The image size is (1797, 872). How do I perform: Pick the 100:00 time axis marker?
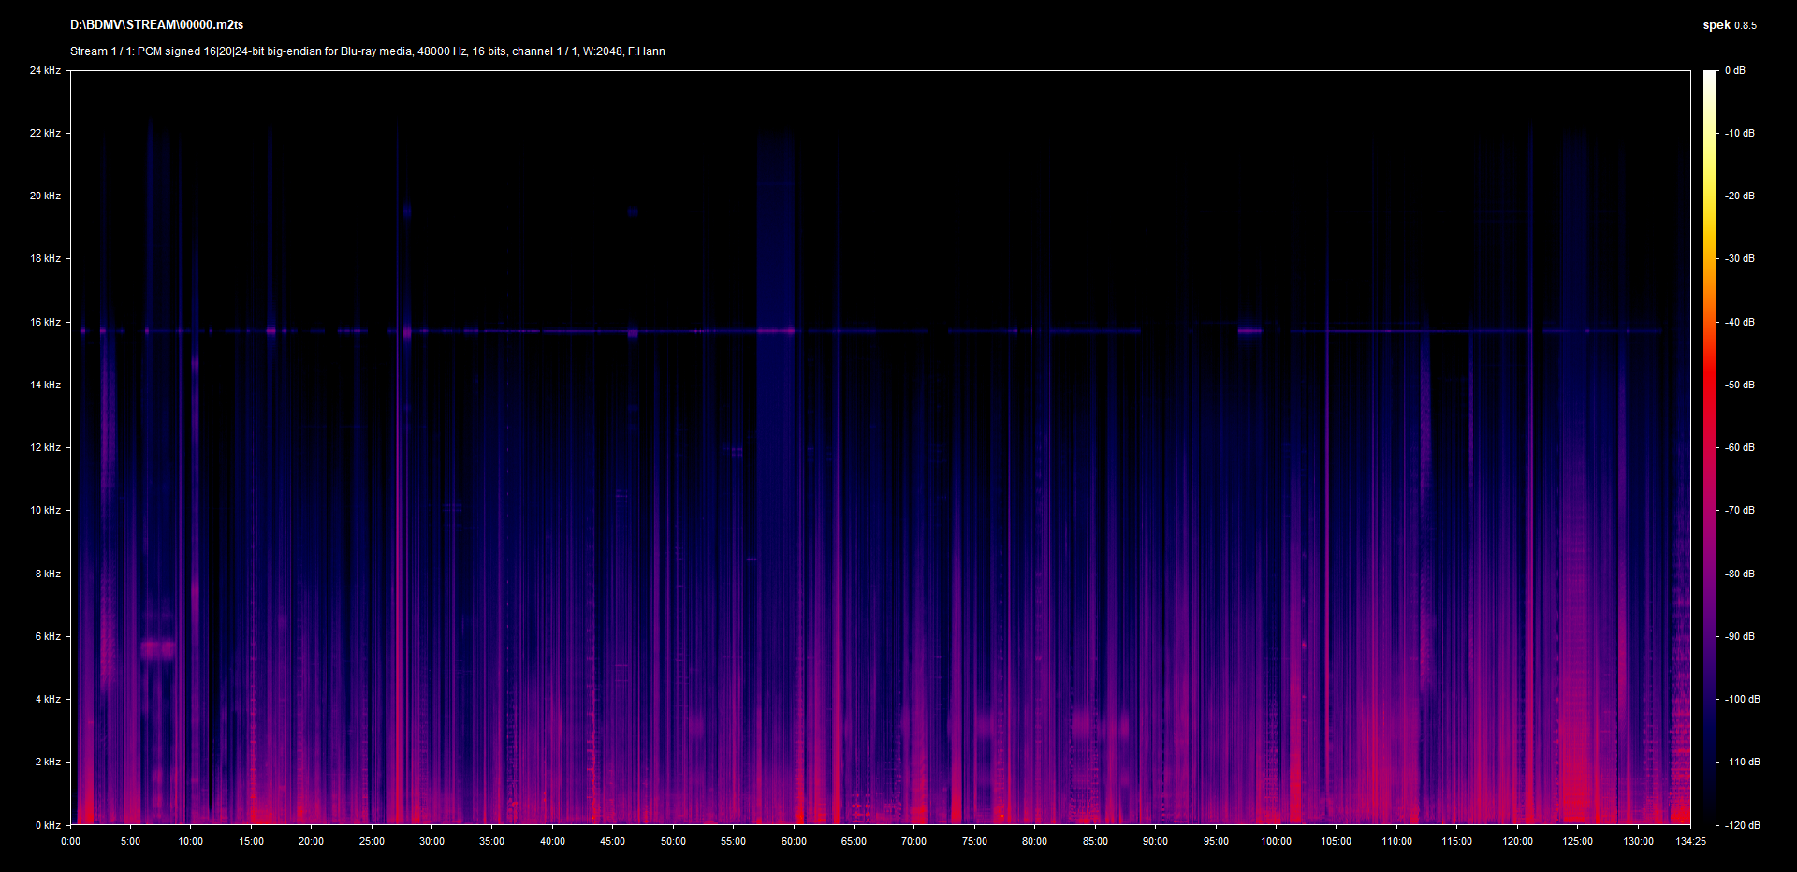(x=1276, y=841)
